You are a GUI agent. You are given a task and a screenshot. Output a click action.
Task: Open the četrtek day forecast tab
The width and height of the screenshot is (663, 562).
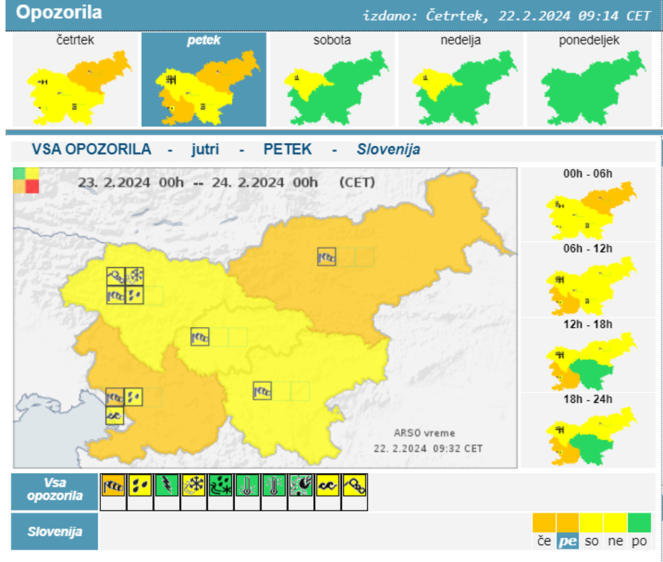click(x=75, y=79)
